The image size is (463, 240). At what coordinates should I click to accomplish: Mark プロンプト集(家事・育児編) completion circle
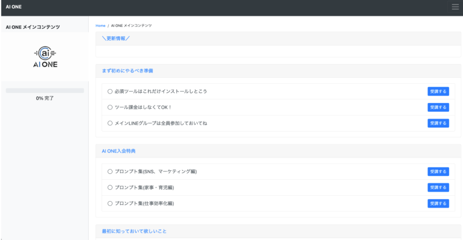click(x=110, y=188)
